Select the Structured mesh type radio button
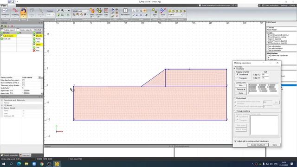Image resolution: width=297 pixels, height=167 pixels. 235,69
